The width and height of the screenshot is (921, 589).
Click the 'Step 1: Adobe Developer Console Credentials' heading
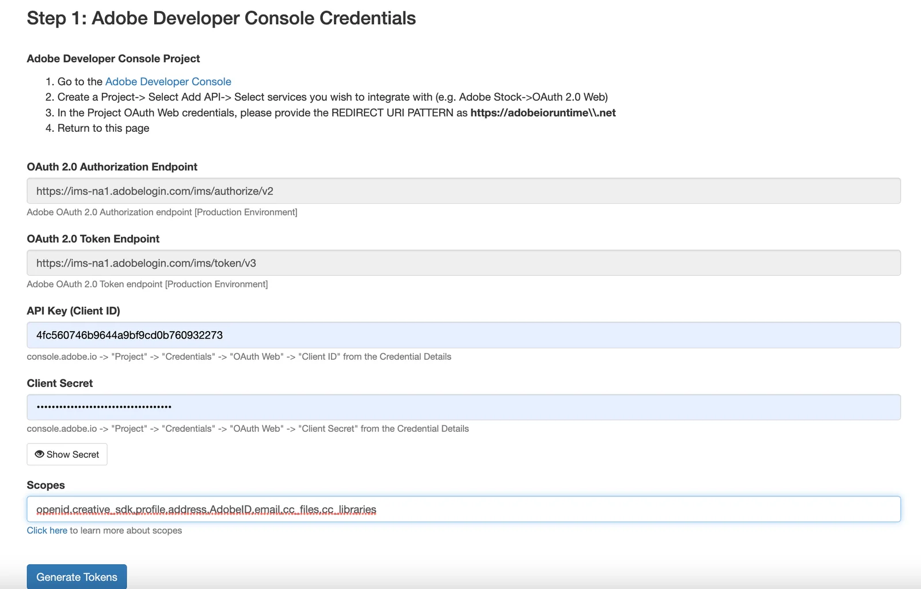(x=221, y=18)
